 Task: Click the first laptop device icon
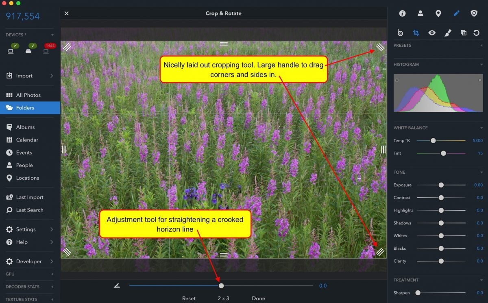coord(11,51)
